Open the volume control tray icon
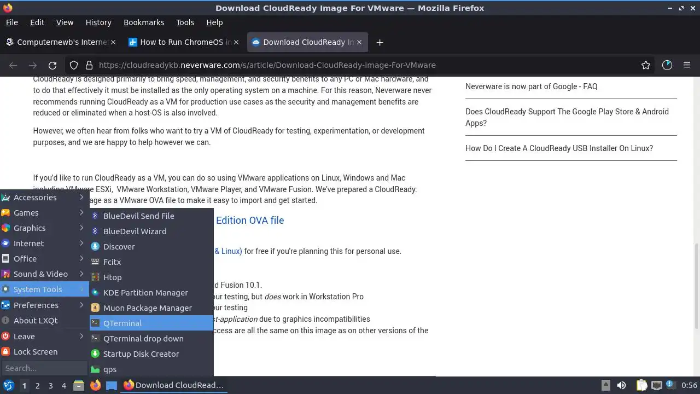This screenshot has width=700, height=394. (621, 385)
